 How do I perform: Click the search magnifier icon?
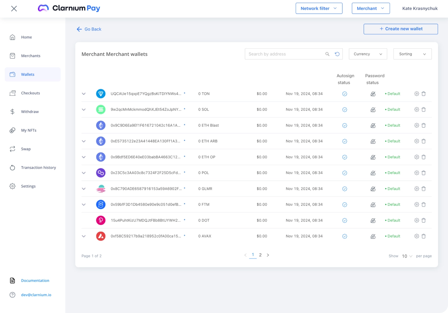click(x=327, y=54)
